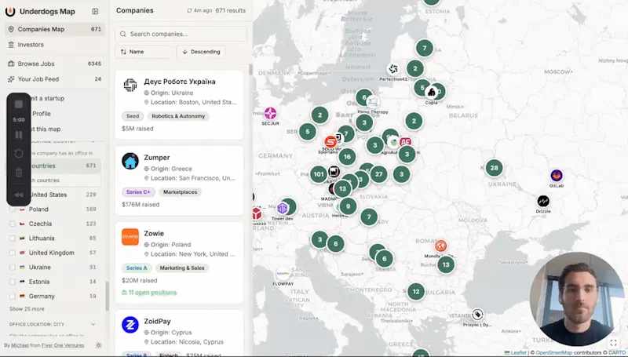Viewport: 628px width, 357px height.
Task: Click the SECJUR map marker
Action: pos(270,114)
